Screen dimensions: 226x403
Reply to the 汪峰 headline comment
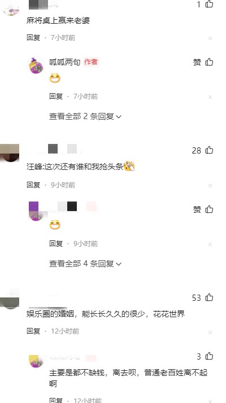pyautogui.click(x=33, y=185)
